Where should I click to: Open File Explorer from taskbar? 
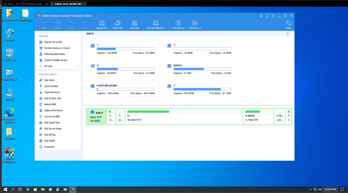click(43, 189)
